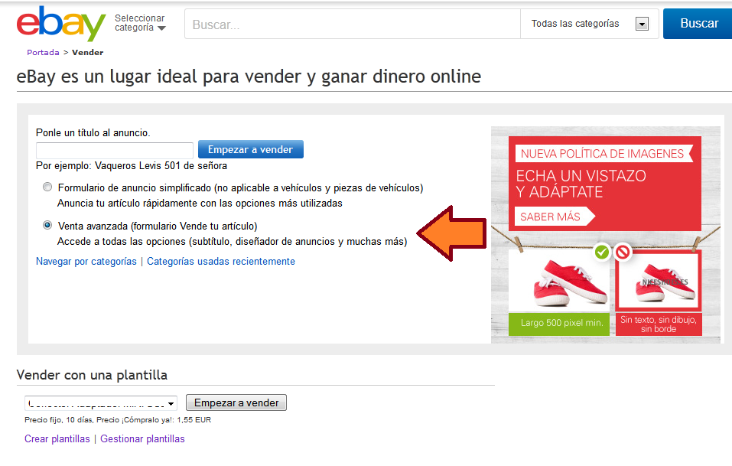Viewport: 732px width, 466px height.
Task: Click blue Empezar a vender button
Action: (x=250, y=149)
